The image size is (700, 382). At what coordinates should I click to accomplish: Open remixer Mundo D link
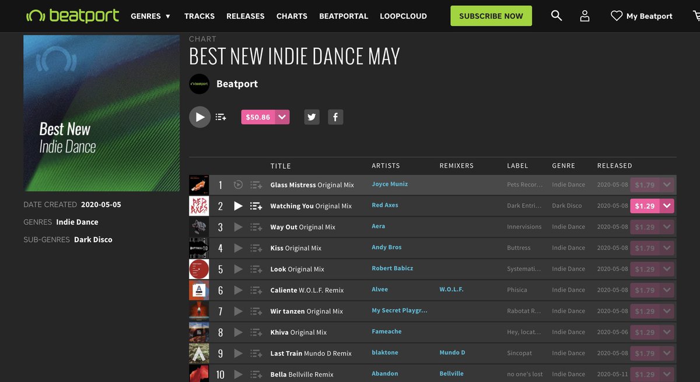tap(452, 352)
